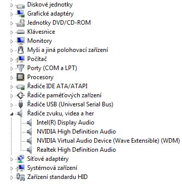This screenshot has width=182, height=184.
Task: Select Myši a jiná polohovací zařízení label
Action: 68,50
